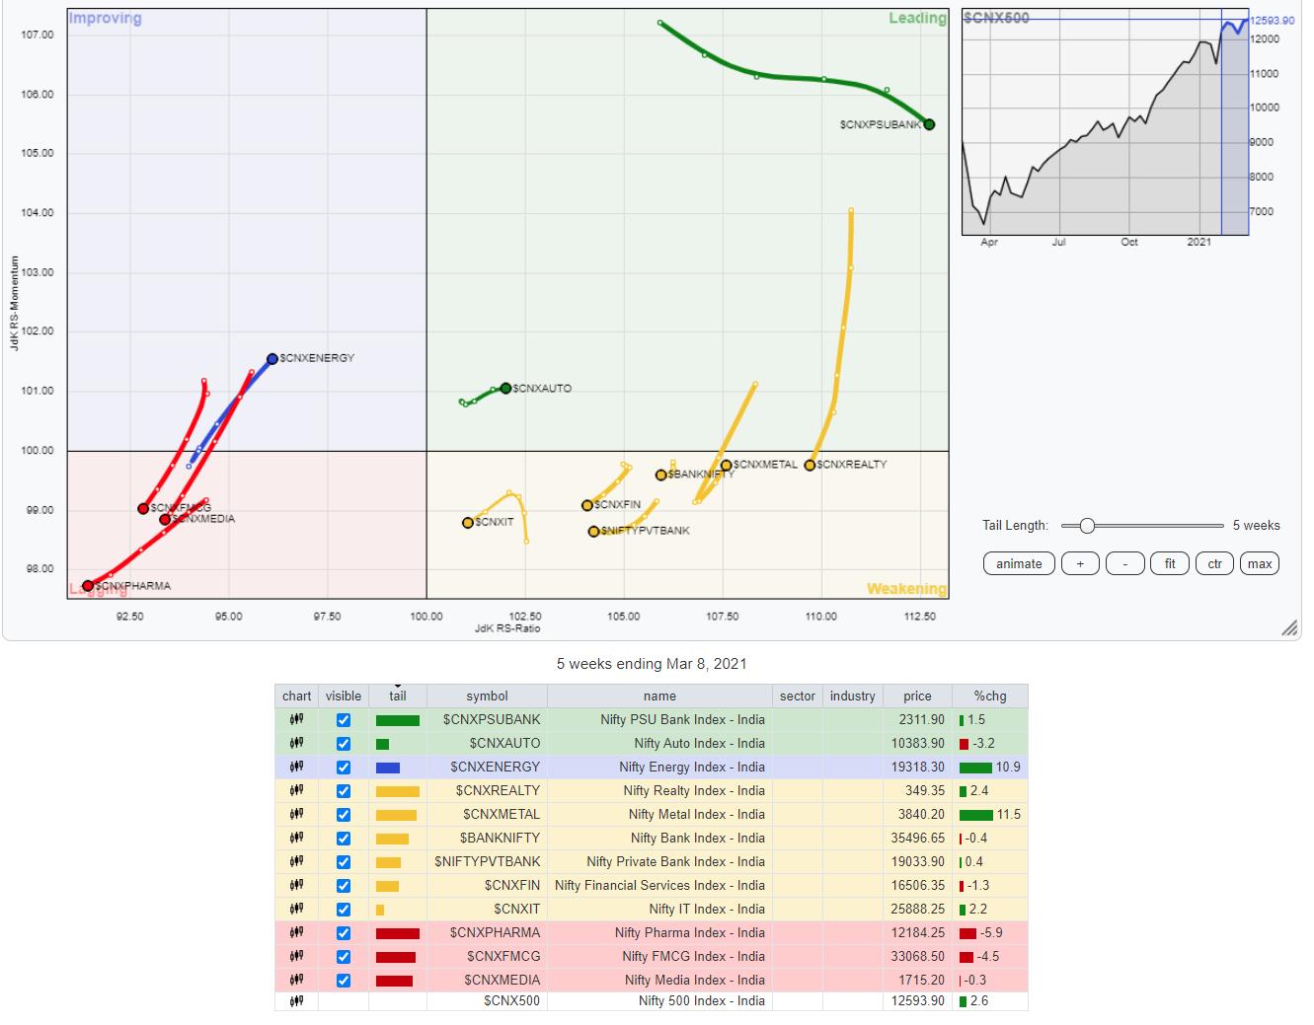Adjust the Tail Length slider
This screenshot has width=1314, height=1025.
click(1086, 526)
